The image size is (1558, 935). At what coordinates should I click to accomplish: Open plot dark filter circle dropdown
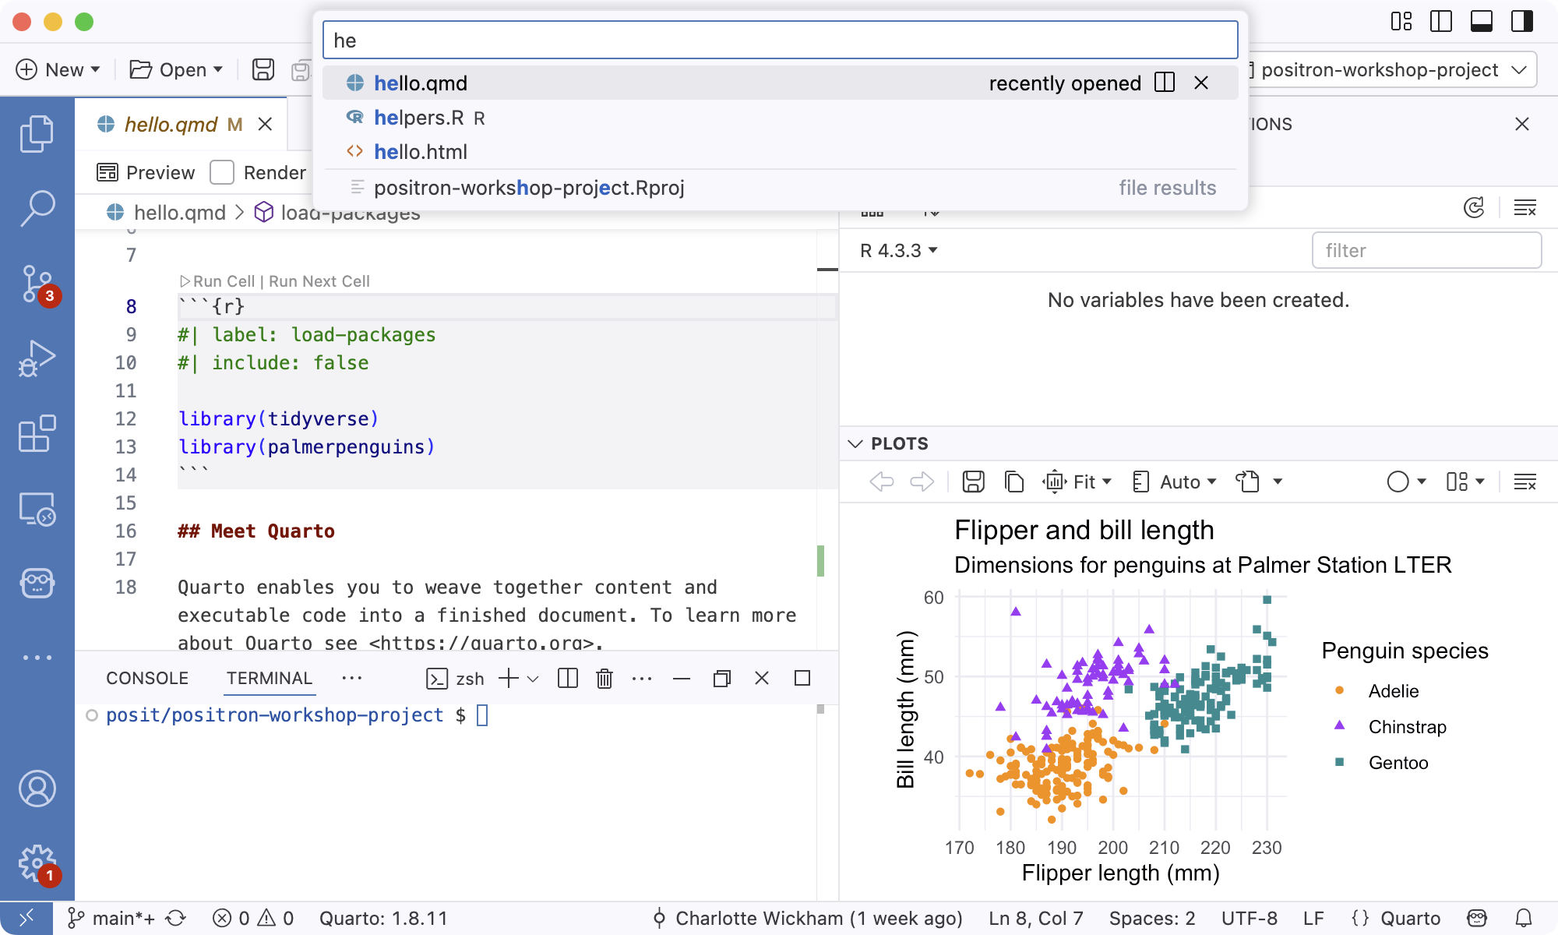tap(1407, 482)
